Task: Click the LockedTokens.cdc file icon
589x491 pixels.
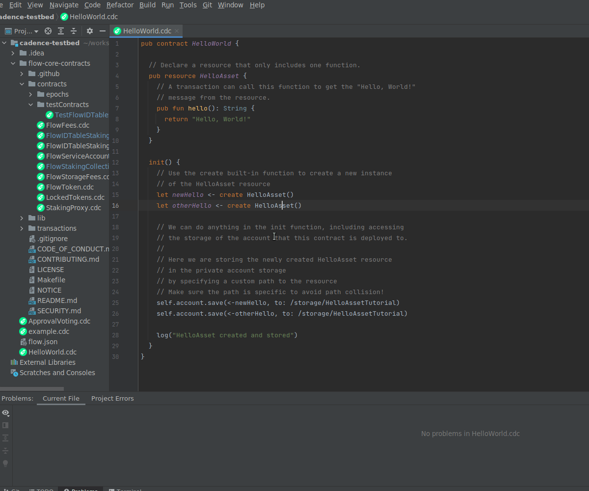Action: click(x=41, y=197)
